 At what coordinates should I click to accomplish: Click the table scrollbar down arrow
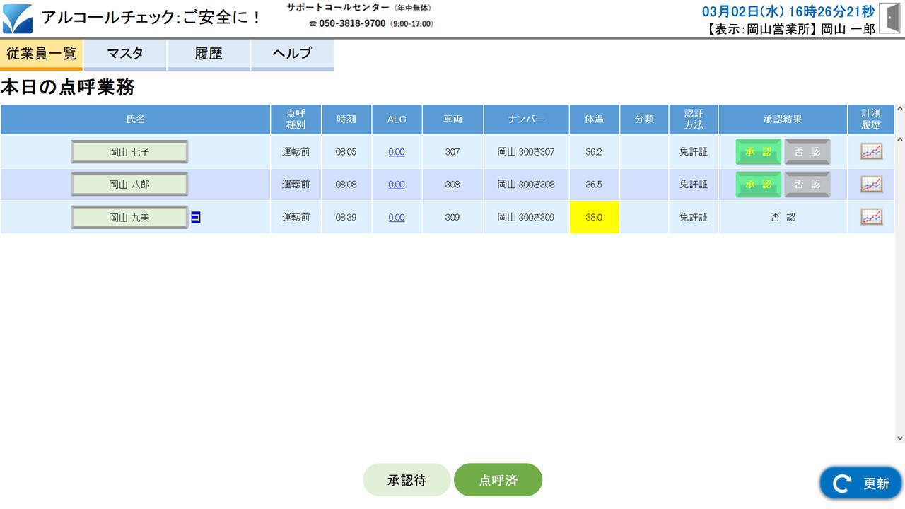[899, 438]
